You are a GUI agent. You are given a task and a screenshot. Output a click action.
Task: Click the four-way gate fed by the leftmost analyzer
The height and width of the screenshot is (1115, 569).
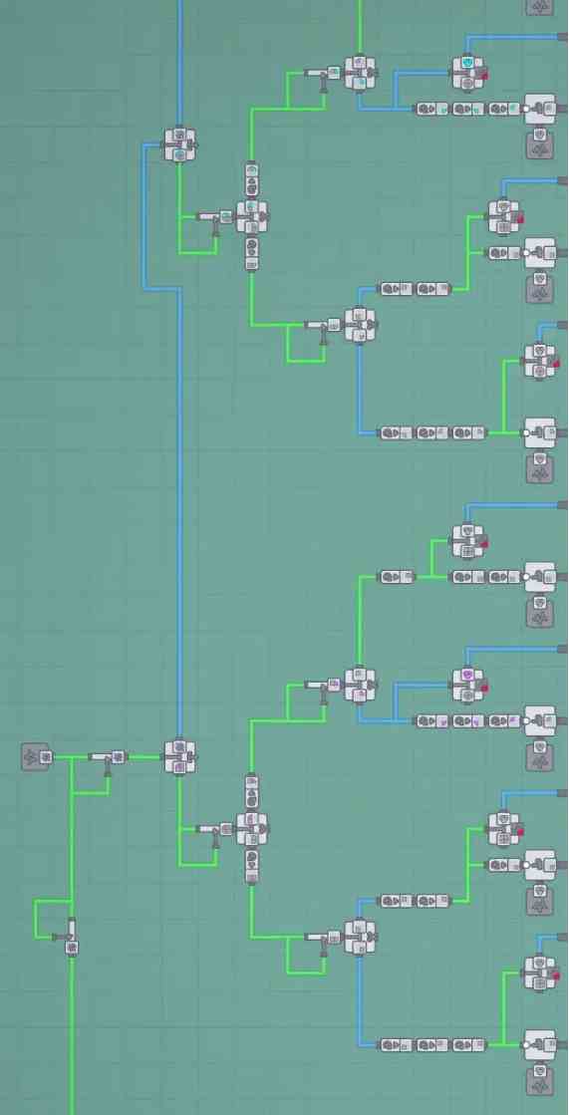point(180,756)
